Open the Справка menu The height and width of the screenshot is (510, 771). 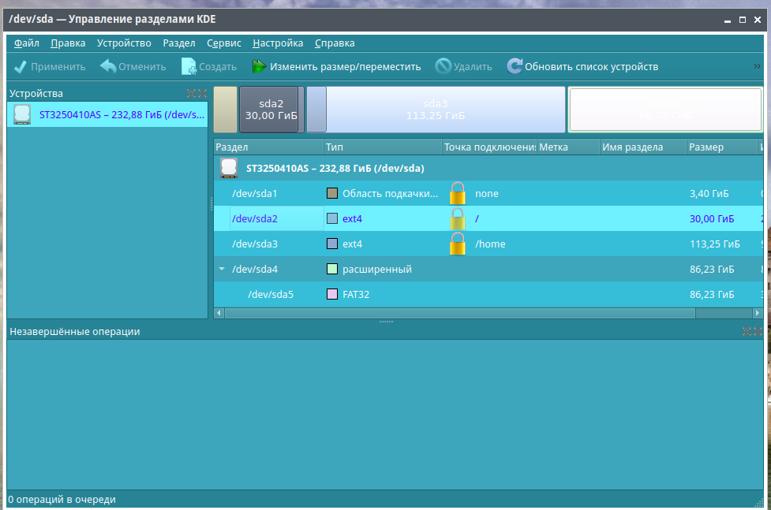[x=335, y=43]
